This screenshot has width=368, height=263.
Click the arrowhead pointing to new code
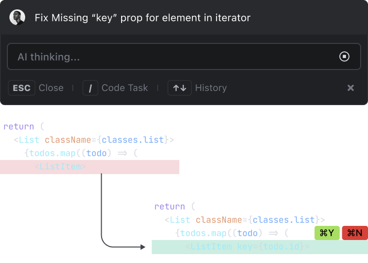pos(143,247)
